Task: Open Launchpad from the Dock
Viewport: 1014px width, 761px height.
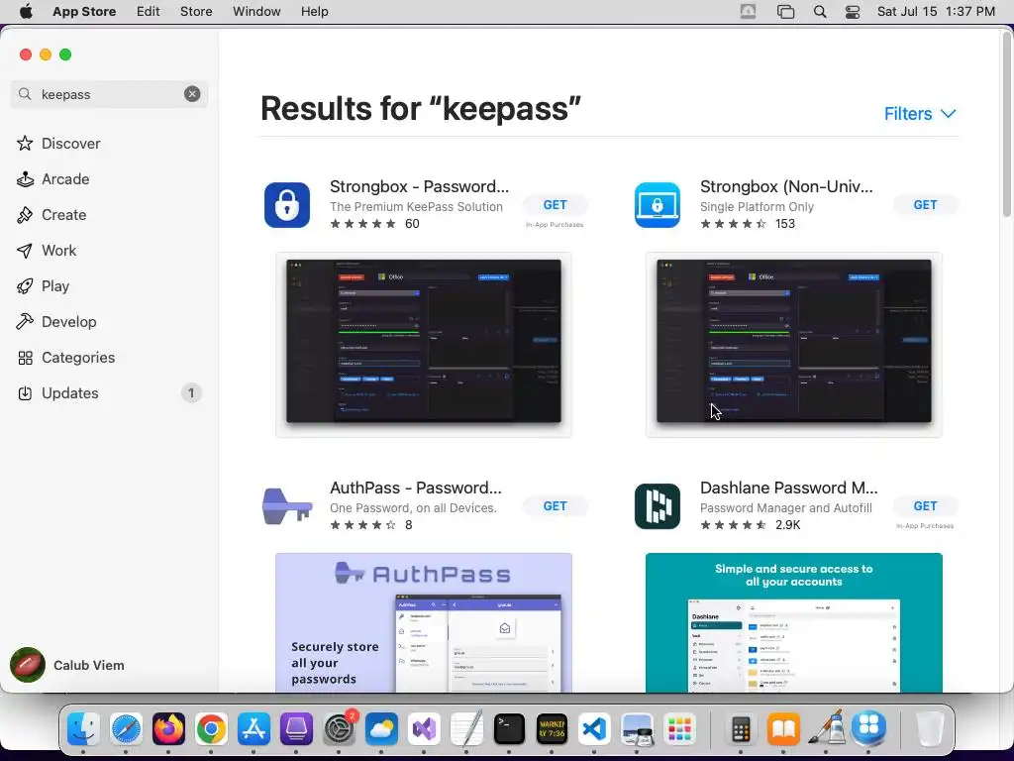Action: click(x=679, y=729)
